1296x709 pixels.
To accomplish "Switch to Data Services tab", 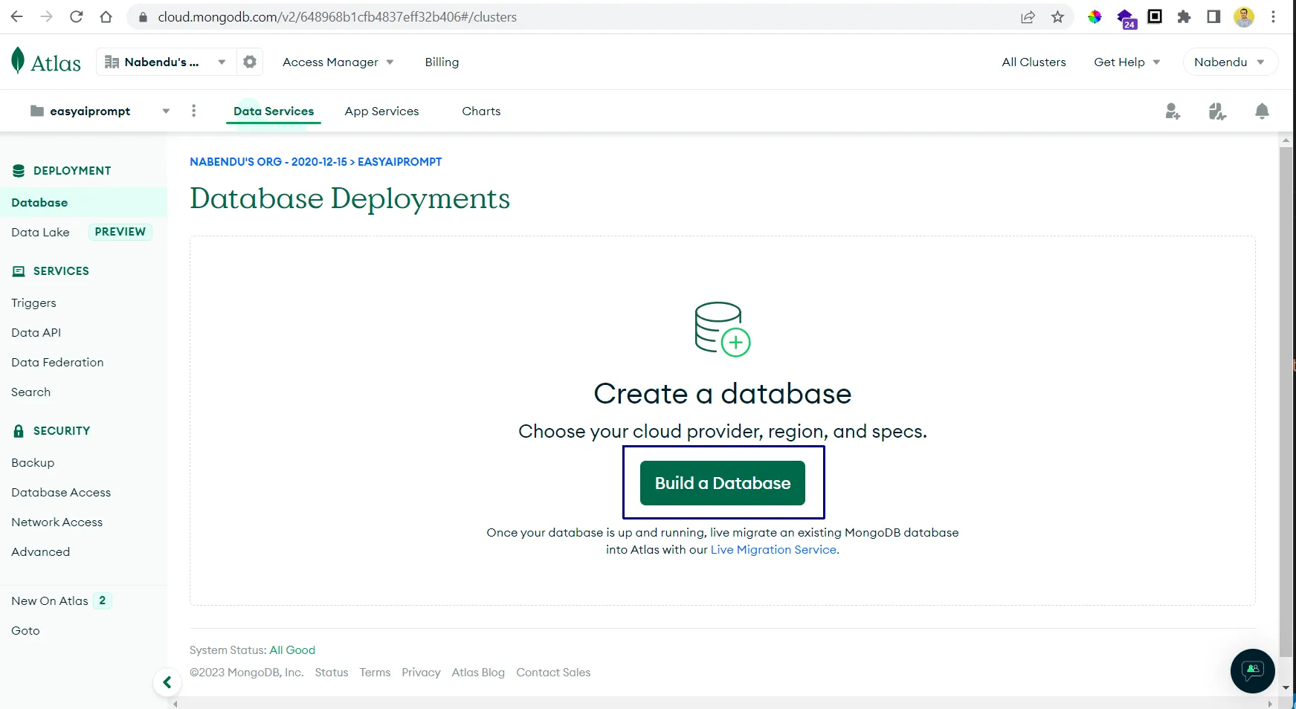I will (x=274, y=111).
